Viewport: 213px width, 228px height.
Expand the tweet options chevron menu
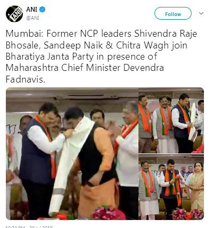(x=201, y=13)
